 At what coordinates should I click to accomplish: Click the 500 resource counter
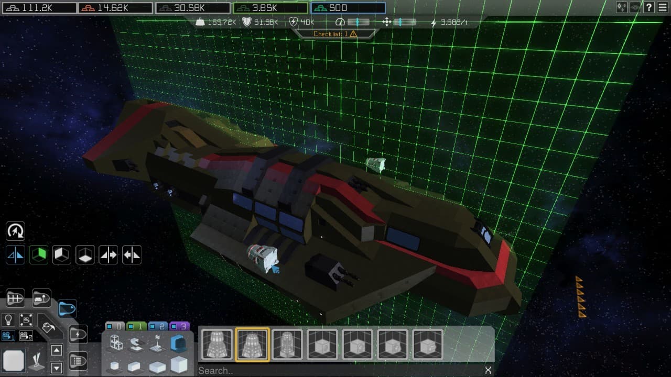click(349, 8)
